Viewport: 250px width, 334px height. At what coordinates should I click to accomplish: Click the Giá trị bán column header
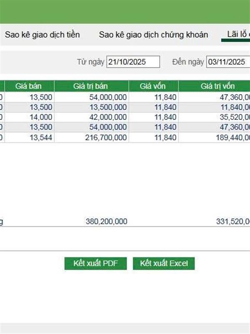coord(91,86)
